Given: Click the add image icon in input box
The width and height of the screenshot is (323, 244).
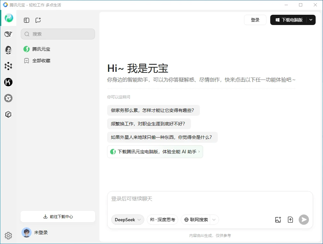Looking at the screenshot, I should [x=278, y=220].
